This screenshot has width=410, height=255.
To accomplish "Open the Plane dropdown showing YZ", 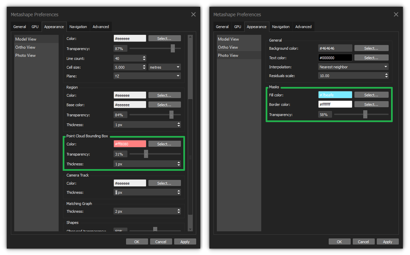I will (147, 76).
